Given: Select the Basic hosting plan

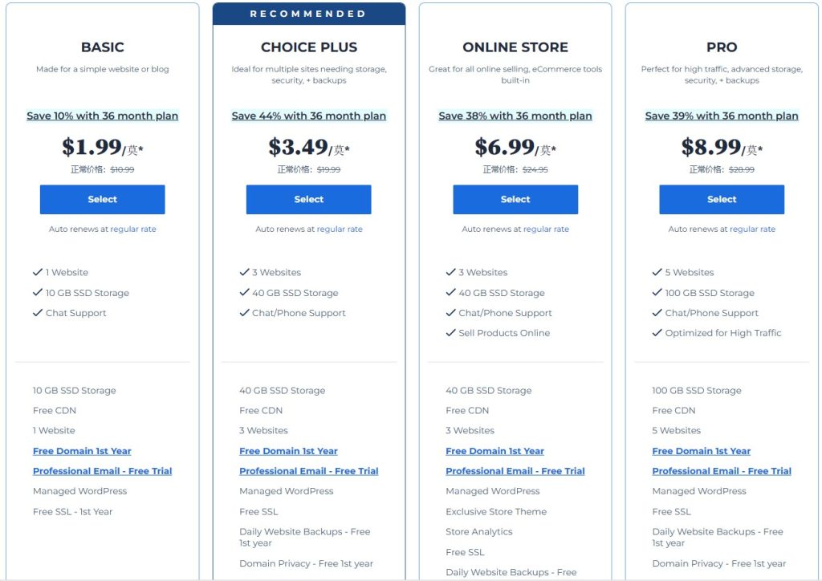Looking at the screenshot, I should 102,200.
